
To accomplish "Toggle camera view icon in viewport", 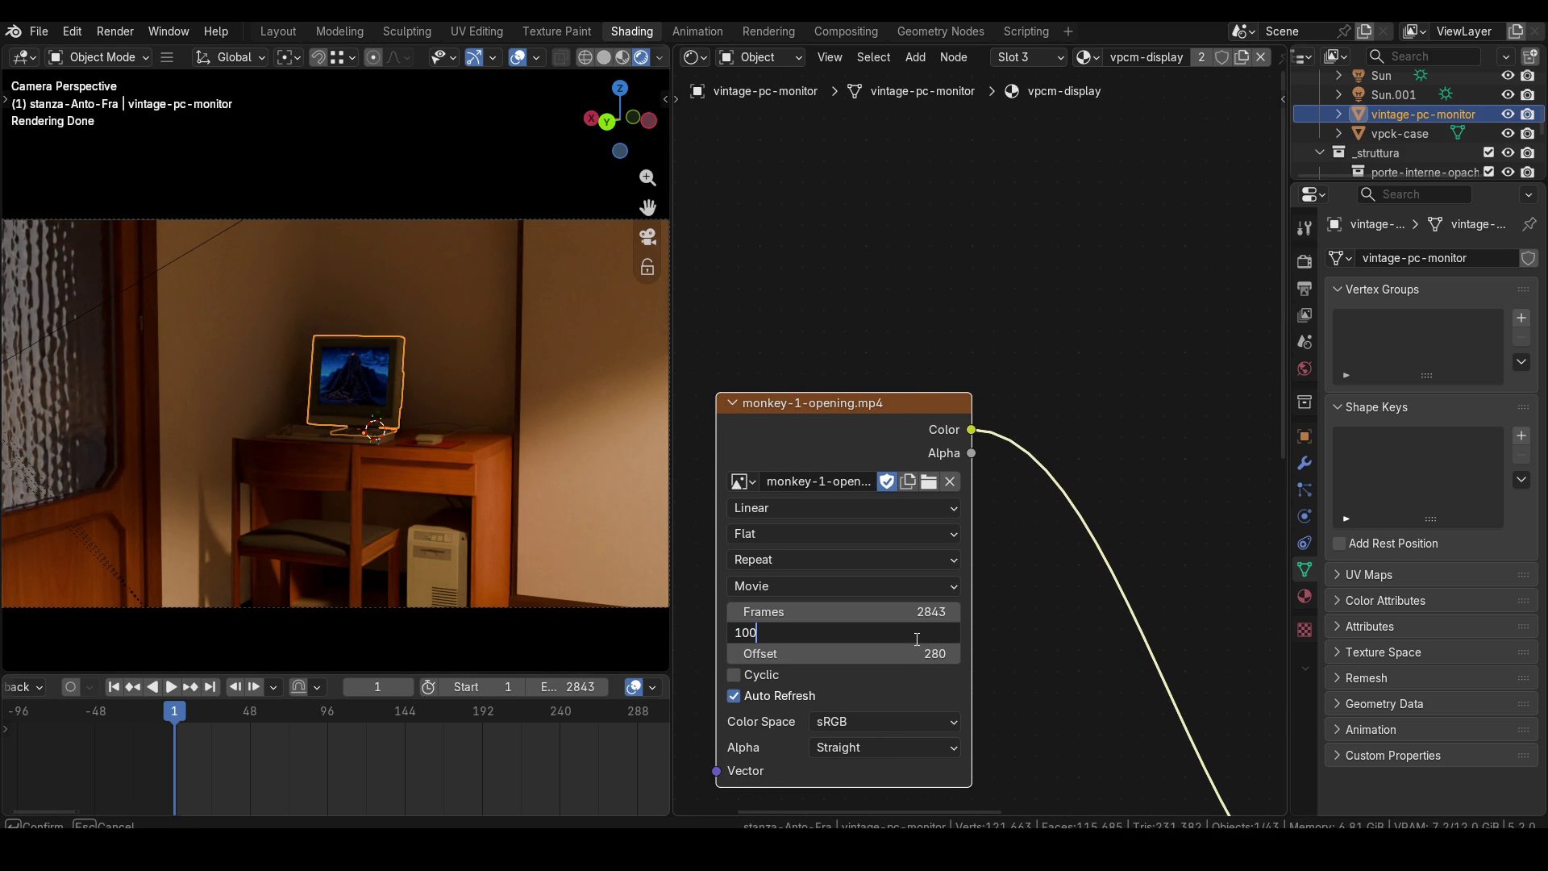I will pos(647,237).
